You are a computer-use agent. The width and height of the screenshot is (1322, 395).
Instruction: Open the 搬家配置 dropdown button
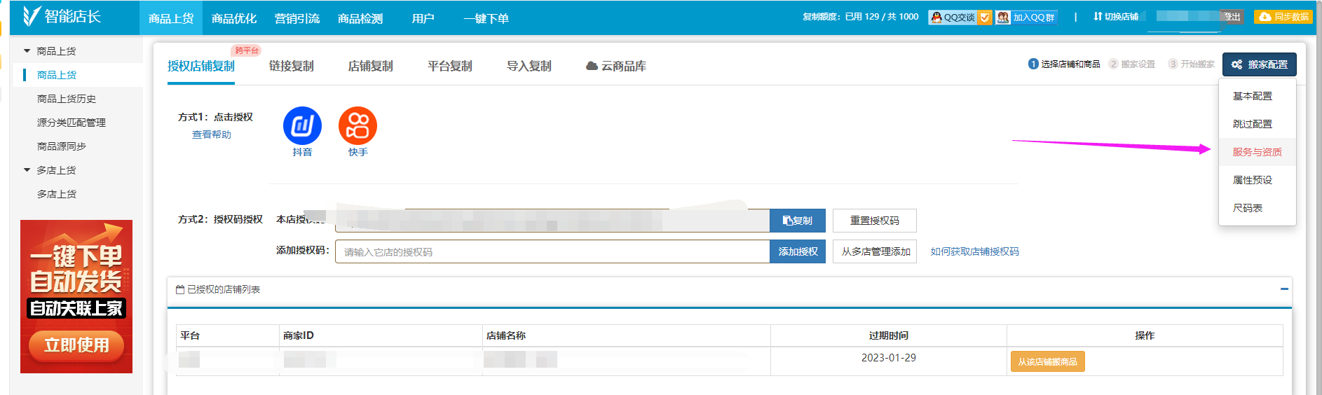pyautogui.click(x=1259, y=64)
